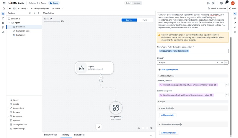Collapse the Guardrails section
Screen dimensions: 238x138
tap(159, 108)
